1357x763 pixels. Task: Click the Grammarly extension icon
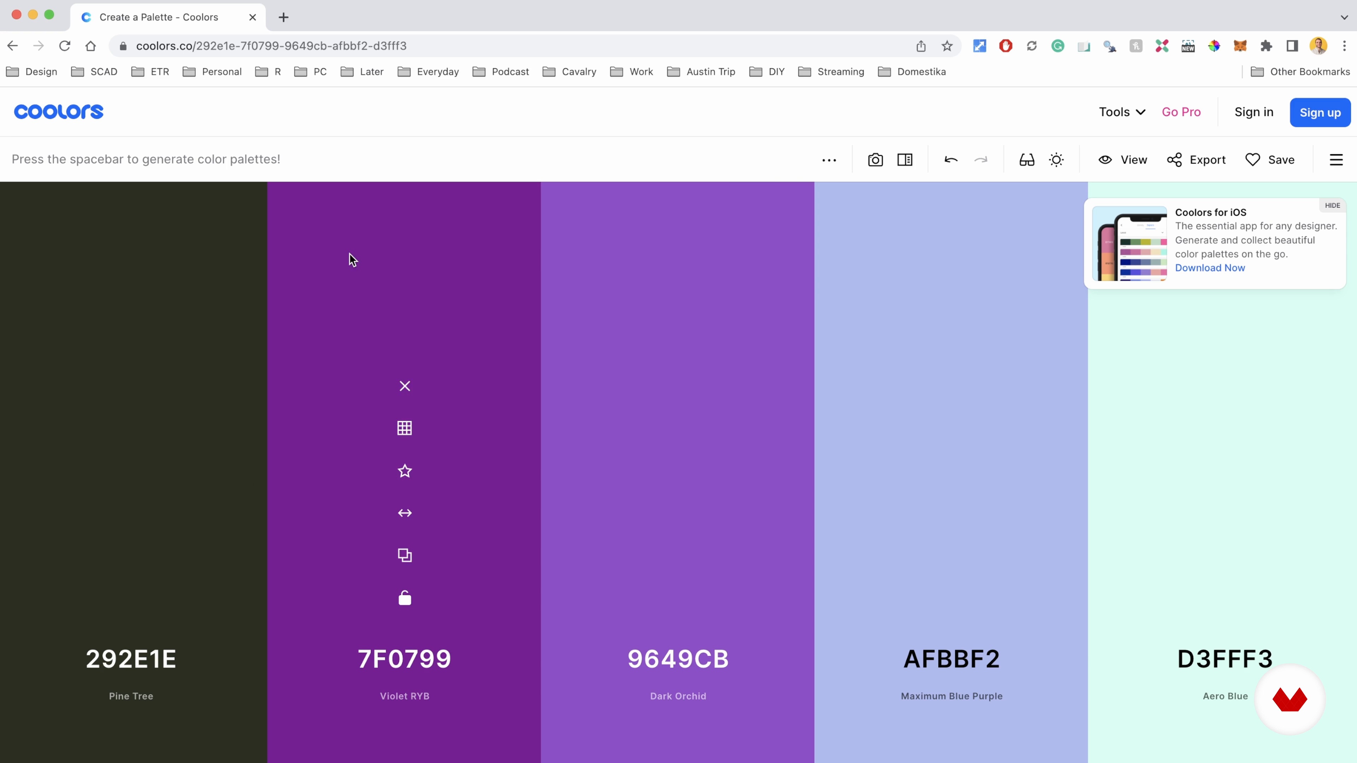click(x=1058, y=46)
